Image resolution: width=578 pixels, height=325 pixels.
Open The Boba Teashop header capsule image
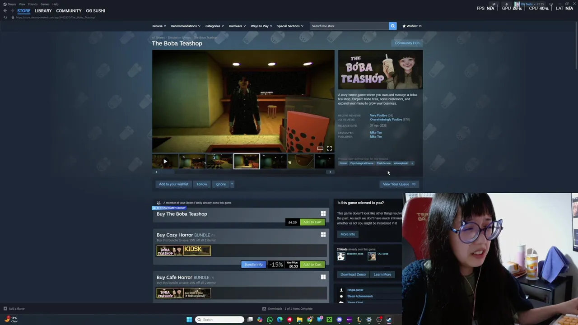tap(380, 70)
